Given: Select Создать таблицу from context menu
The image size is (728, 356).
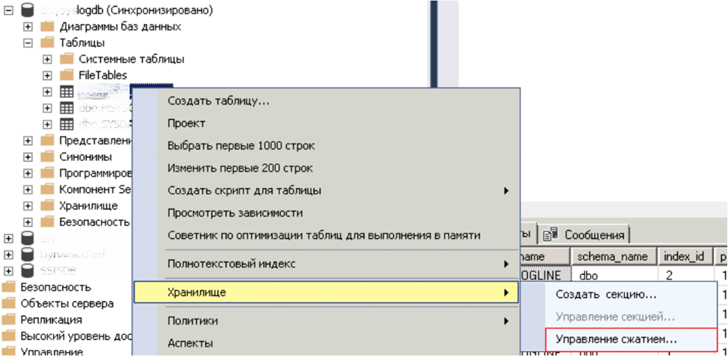Looking at the screenshot, I should pyautogui.click(x=219, y=101).
